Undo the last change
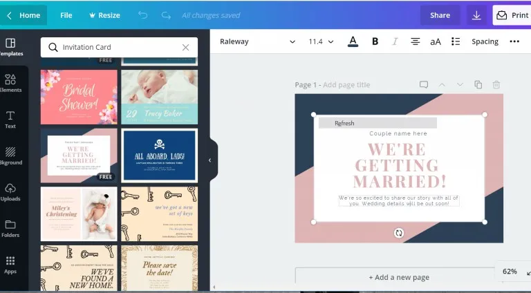The height and width of the screenshot is (293, 531). (143, 15)
